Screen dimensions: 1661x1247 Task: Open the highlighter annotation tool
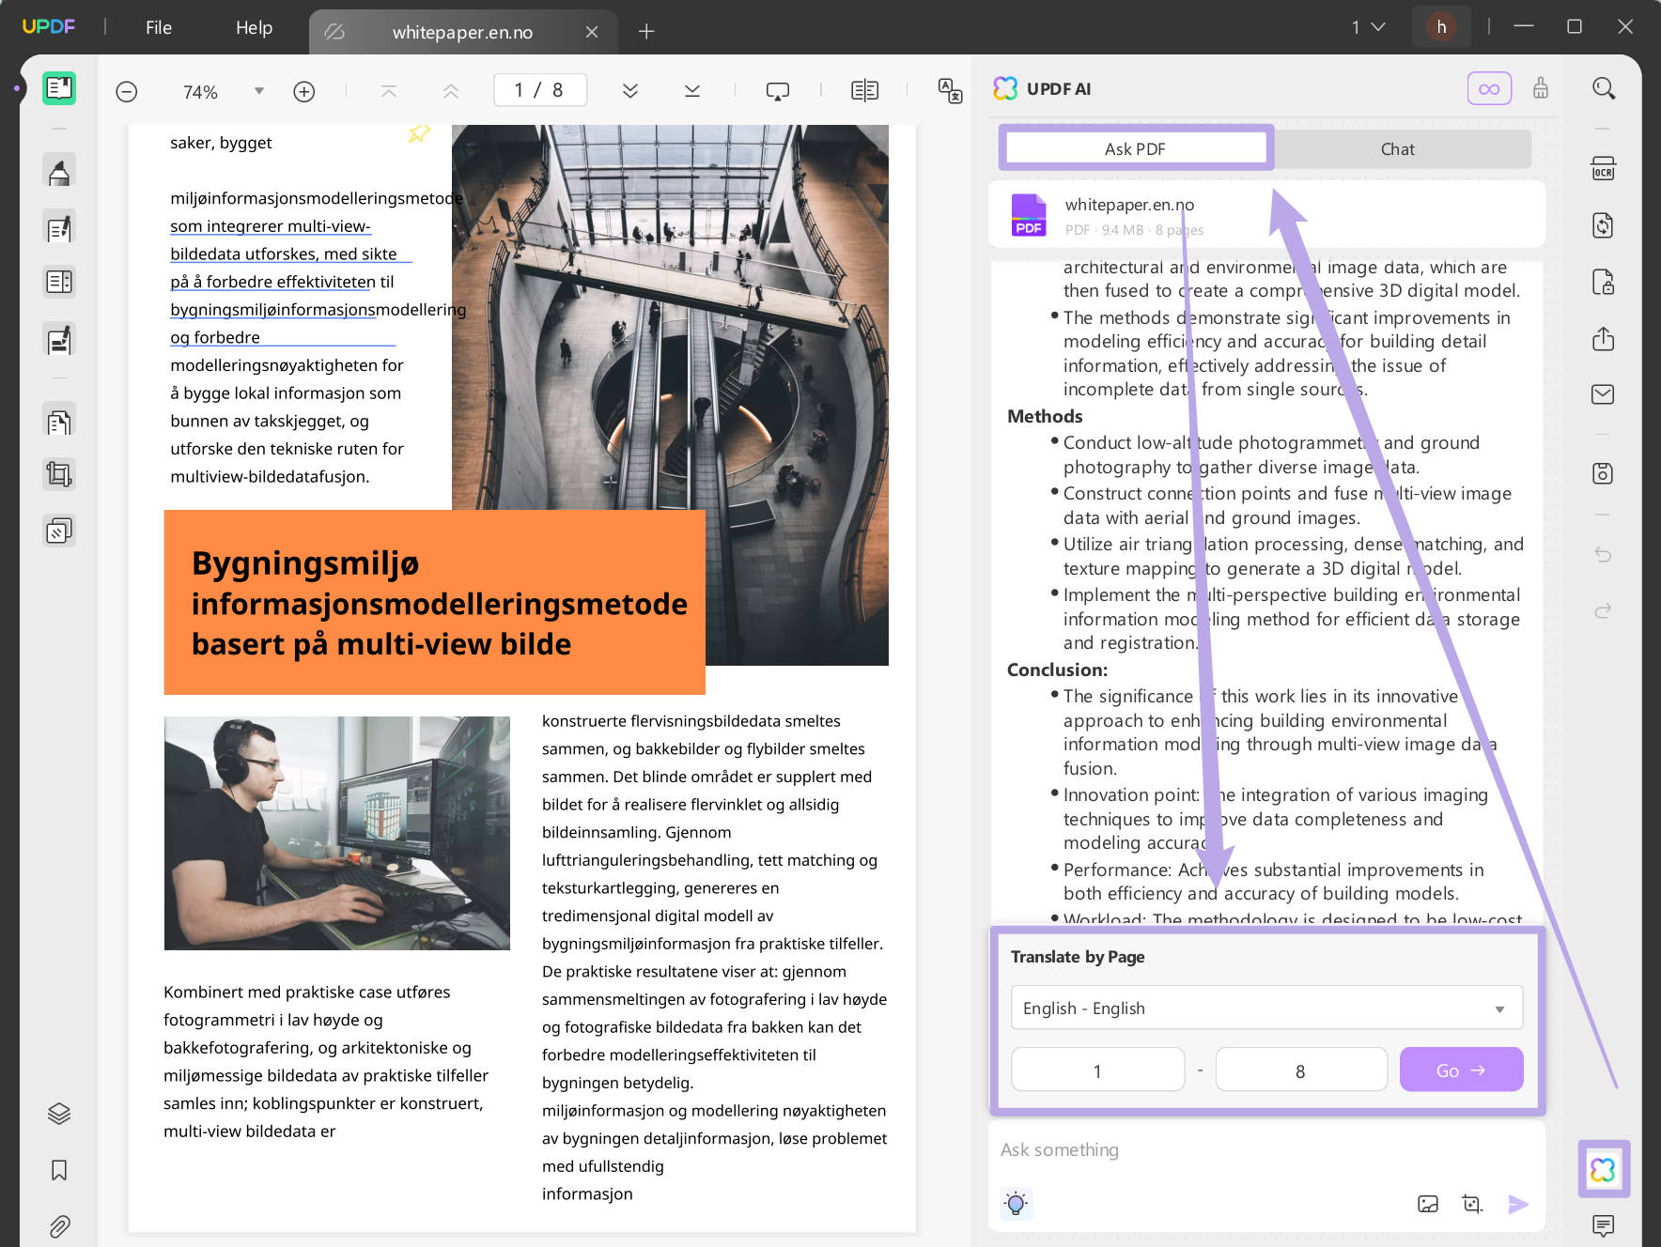[58, 170]
